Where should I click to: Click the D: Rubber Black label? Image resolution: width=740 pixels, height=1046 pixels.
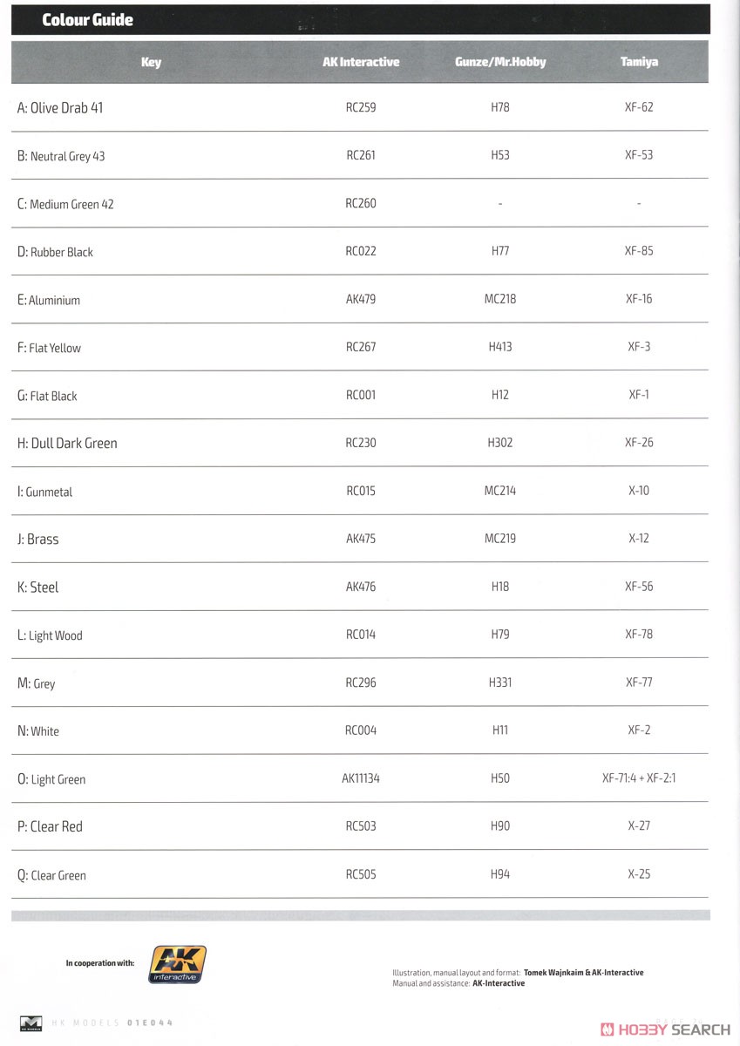tap(55, 252)
